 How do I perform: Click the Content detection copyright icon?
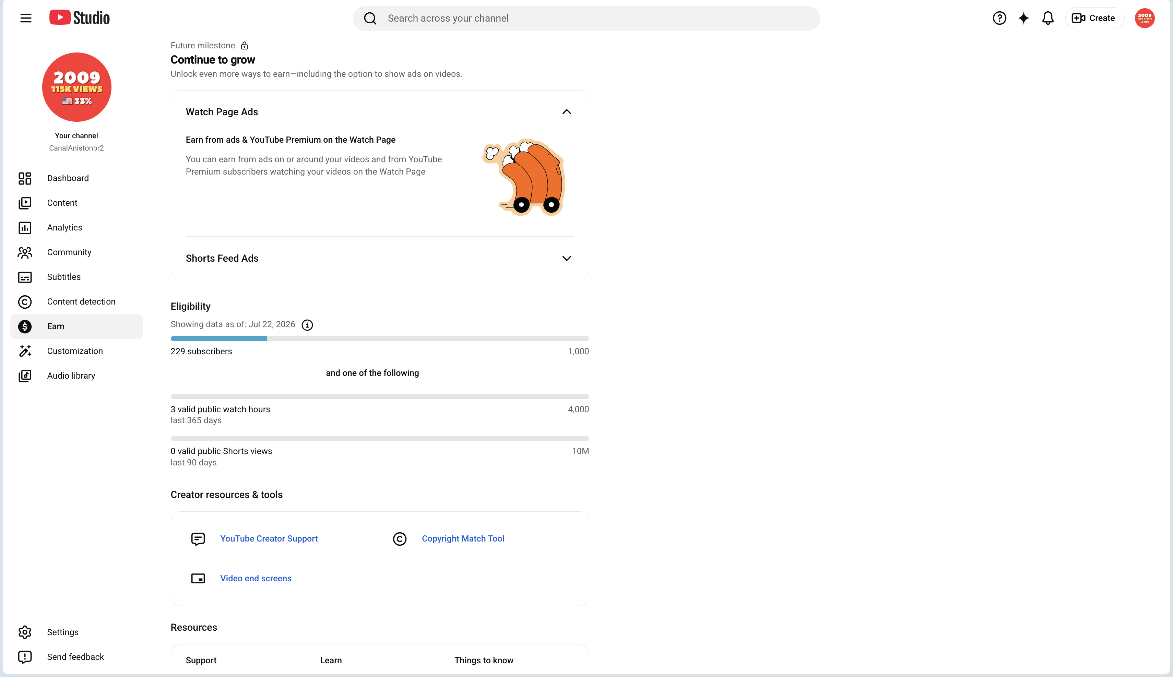pos(25,302)
